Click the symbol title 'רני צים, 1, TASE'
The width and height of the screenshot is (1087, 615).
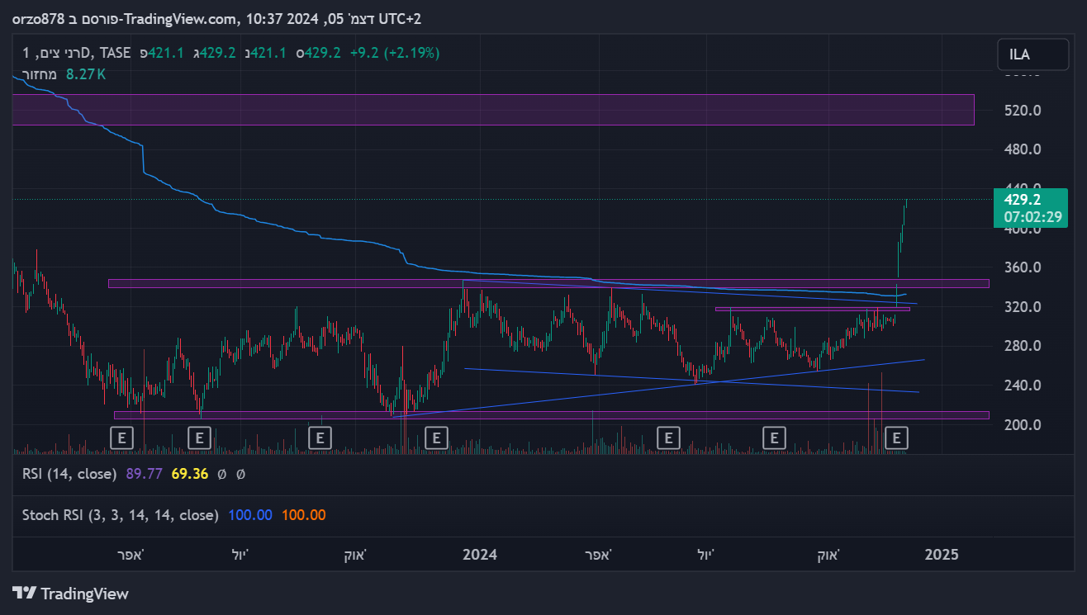pyautogui.click(x=77, y=53)
